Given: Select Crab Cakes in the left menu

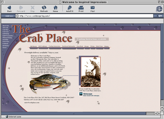Looking at the screenshot, I should 6,32.
